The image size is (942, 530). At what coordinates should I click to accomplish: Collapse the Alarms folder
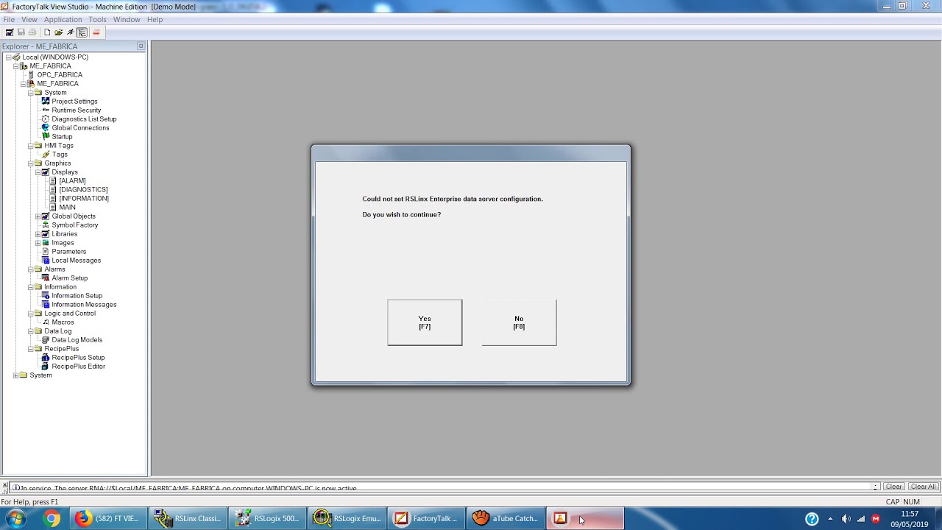click(x=30, y=269)
